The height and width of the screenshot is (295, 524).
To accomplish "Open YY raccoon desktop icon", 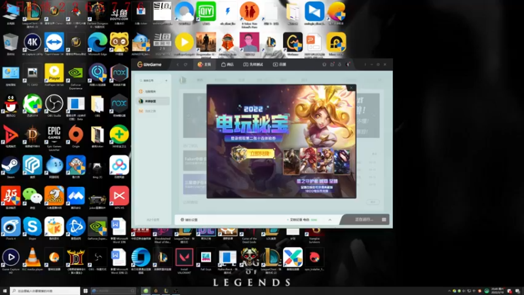I will pyautogui.click(x=119, y=44).
